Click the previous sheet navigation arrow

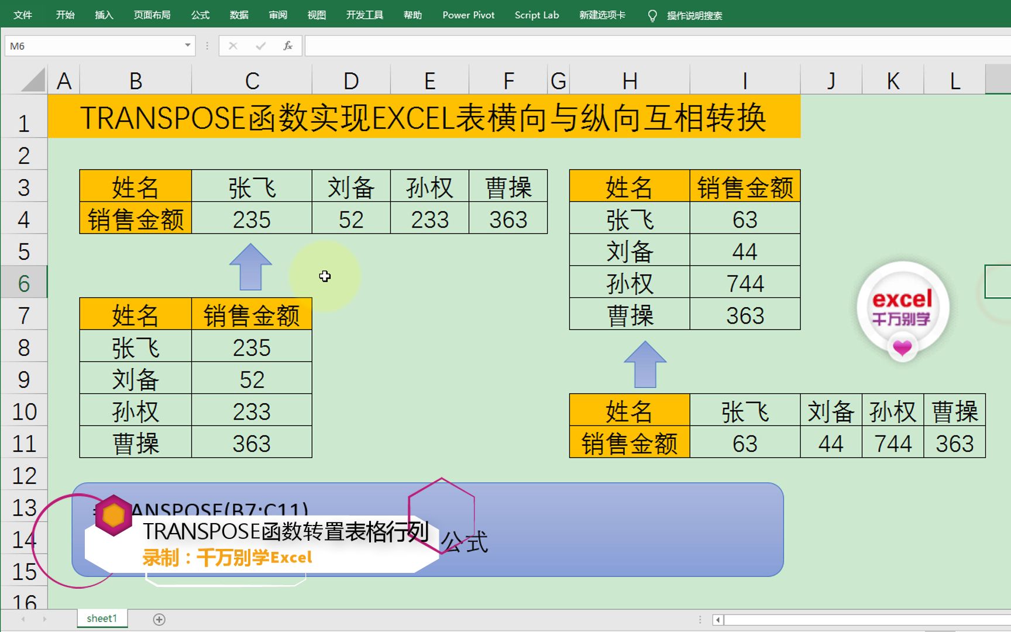pyautogui.click(x=23, y=619)
